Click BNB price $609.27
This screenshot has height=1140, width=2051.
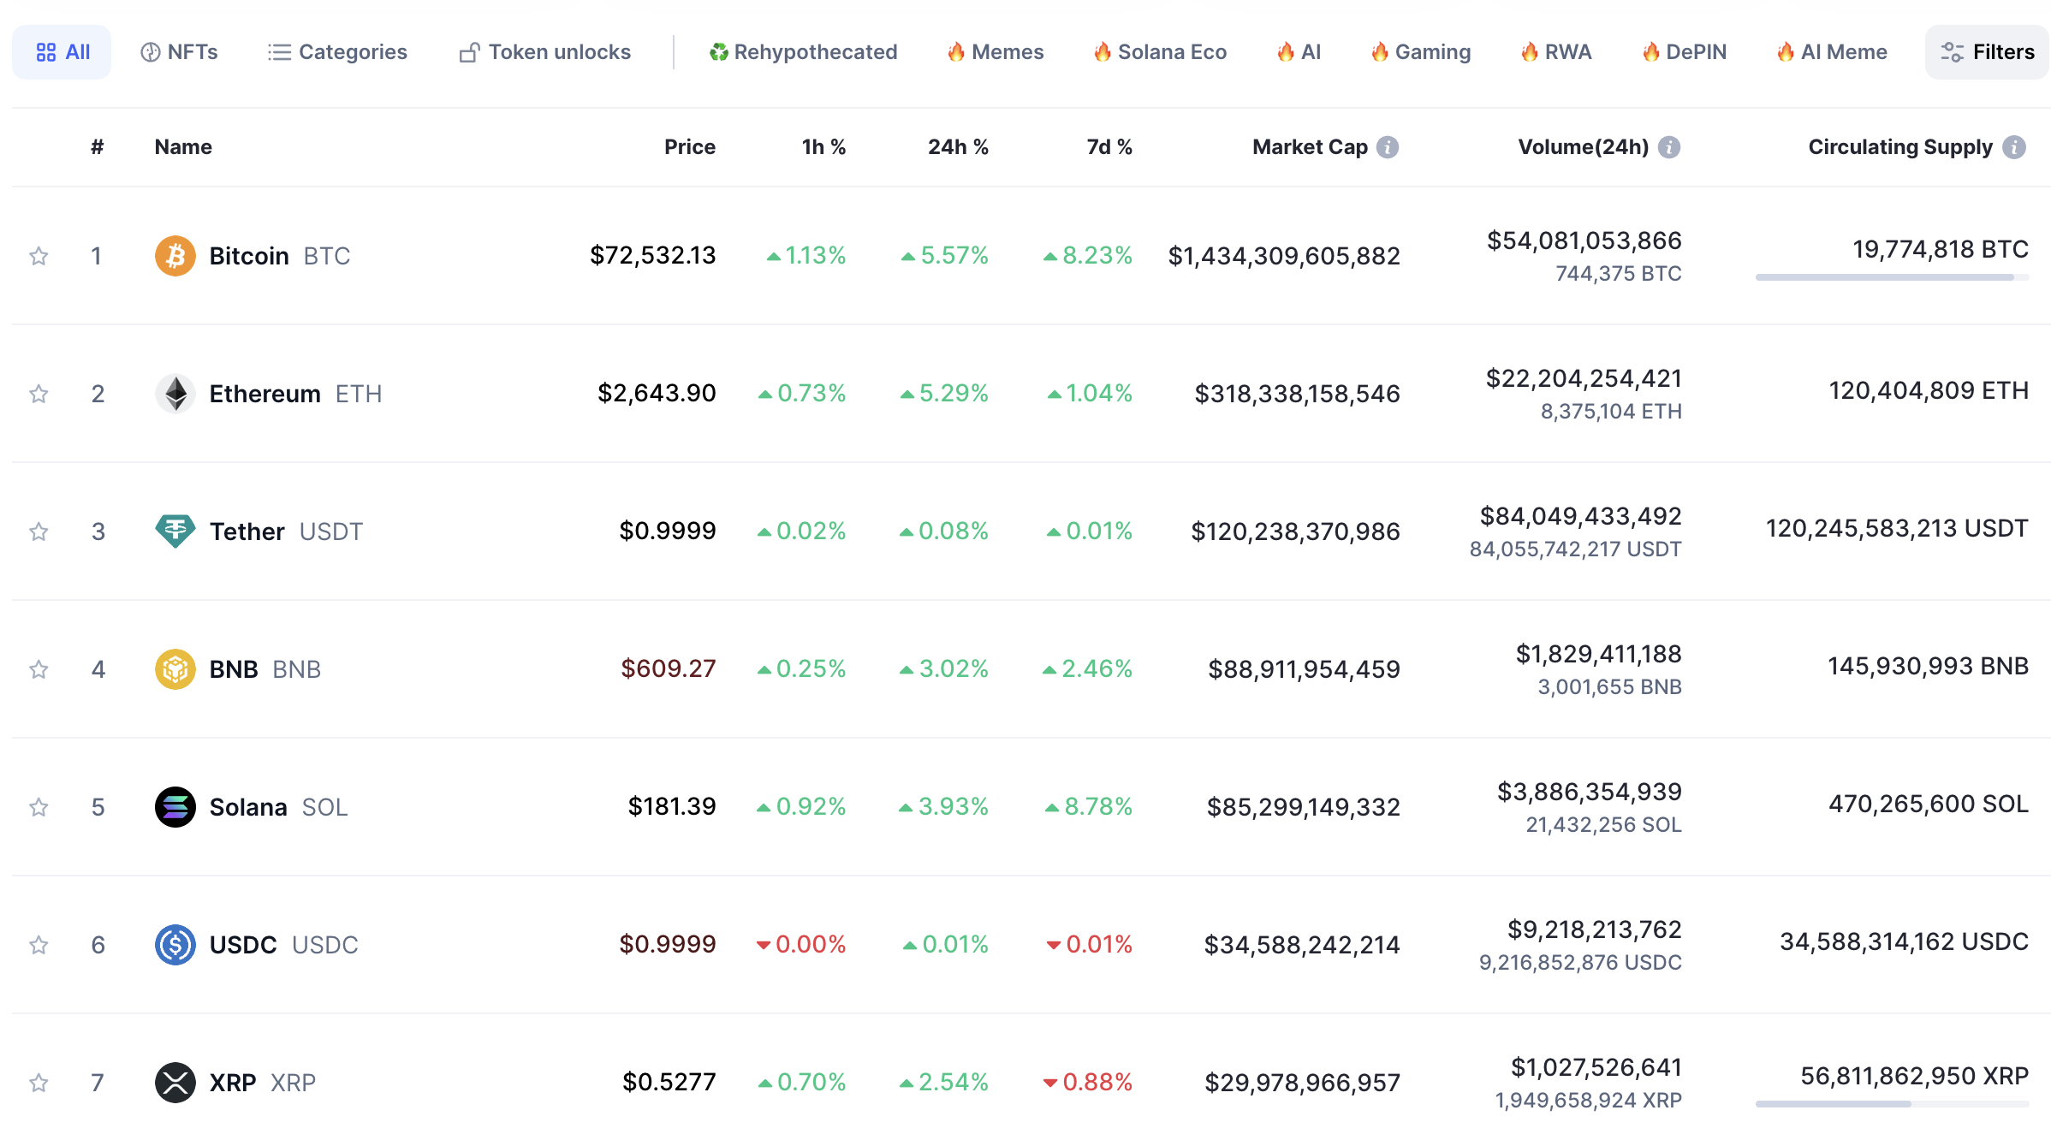[x=669, y=668]
